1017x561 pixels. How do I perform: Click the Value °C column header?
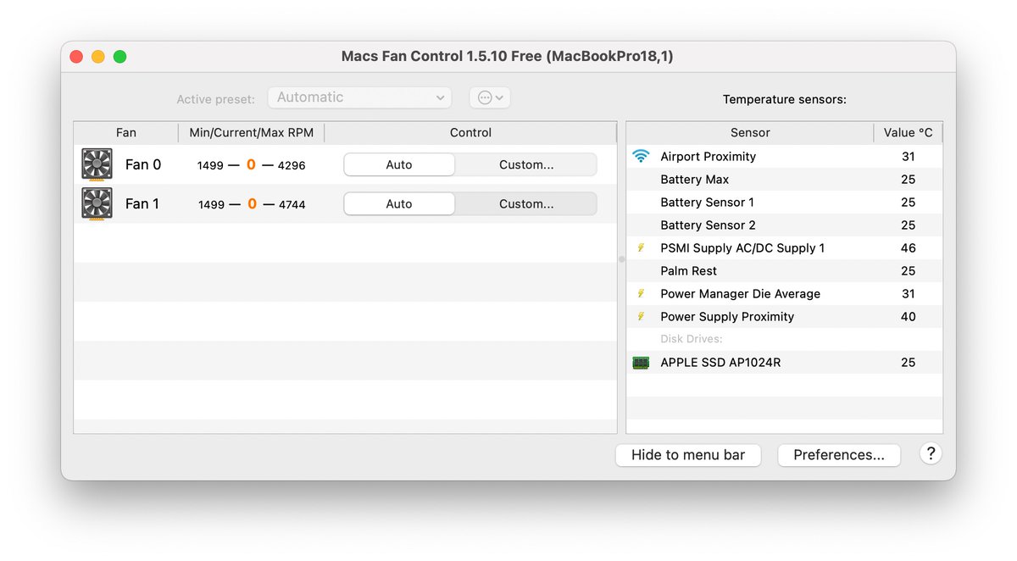pos(908,132)
